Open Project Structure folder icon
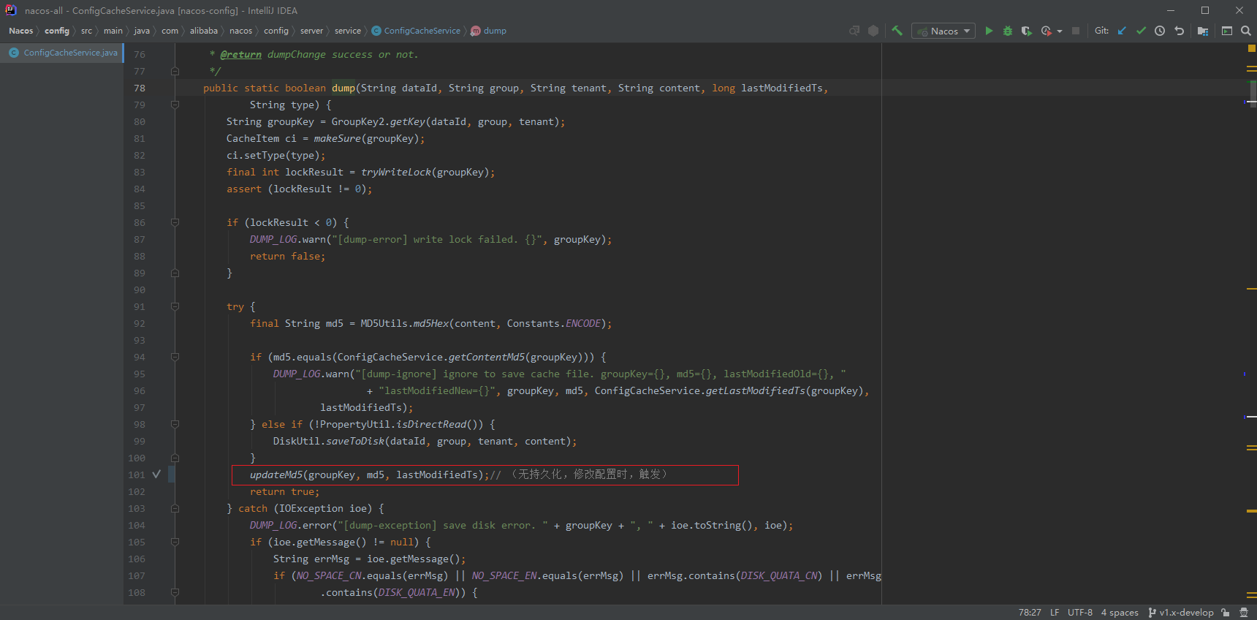The width and height of the screenshot is (1257, 620). click(x=1203, y=31)
